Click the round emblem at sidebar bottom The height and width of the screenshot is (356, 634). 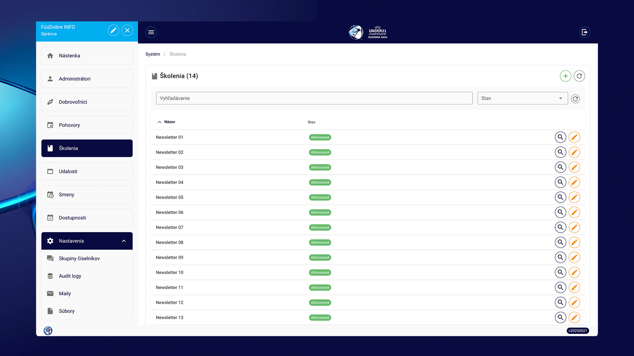[x=48, y=331]
